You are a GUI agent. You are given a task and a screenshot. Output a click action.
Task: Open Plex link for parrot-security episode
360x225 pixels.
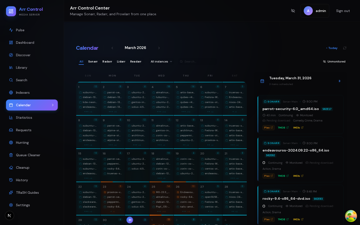tap(268, 127)
